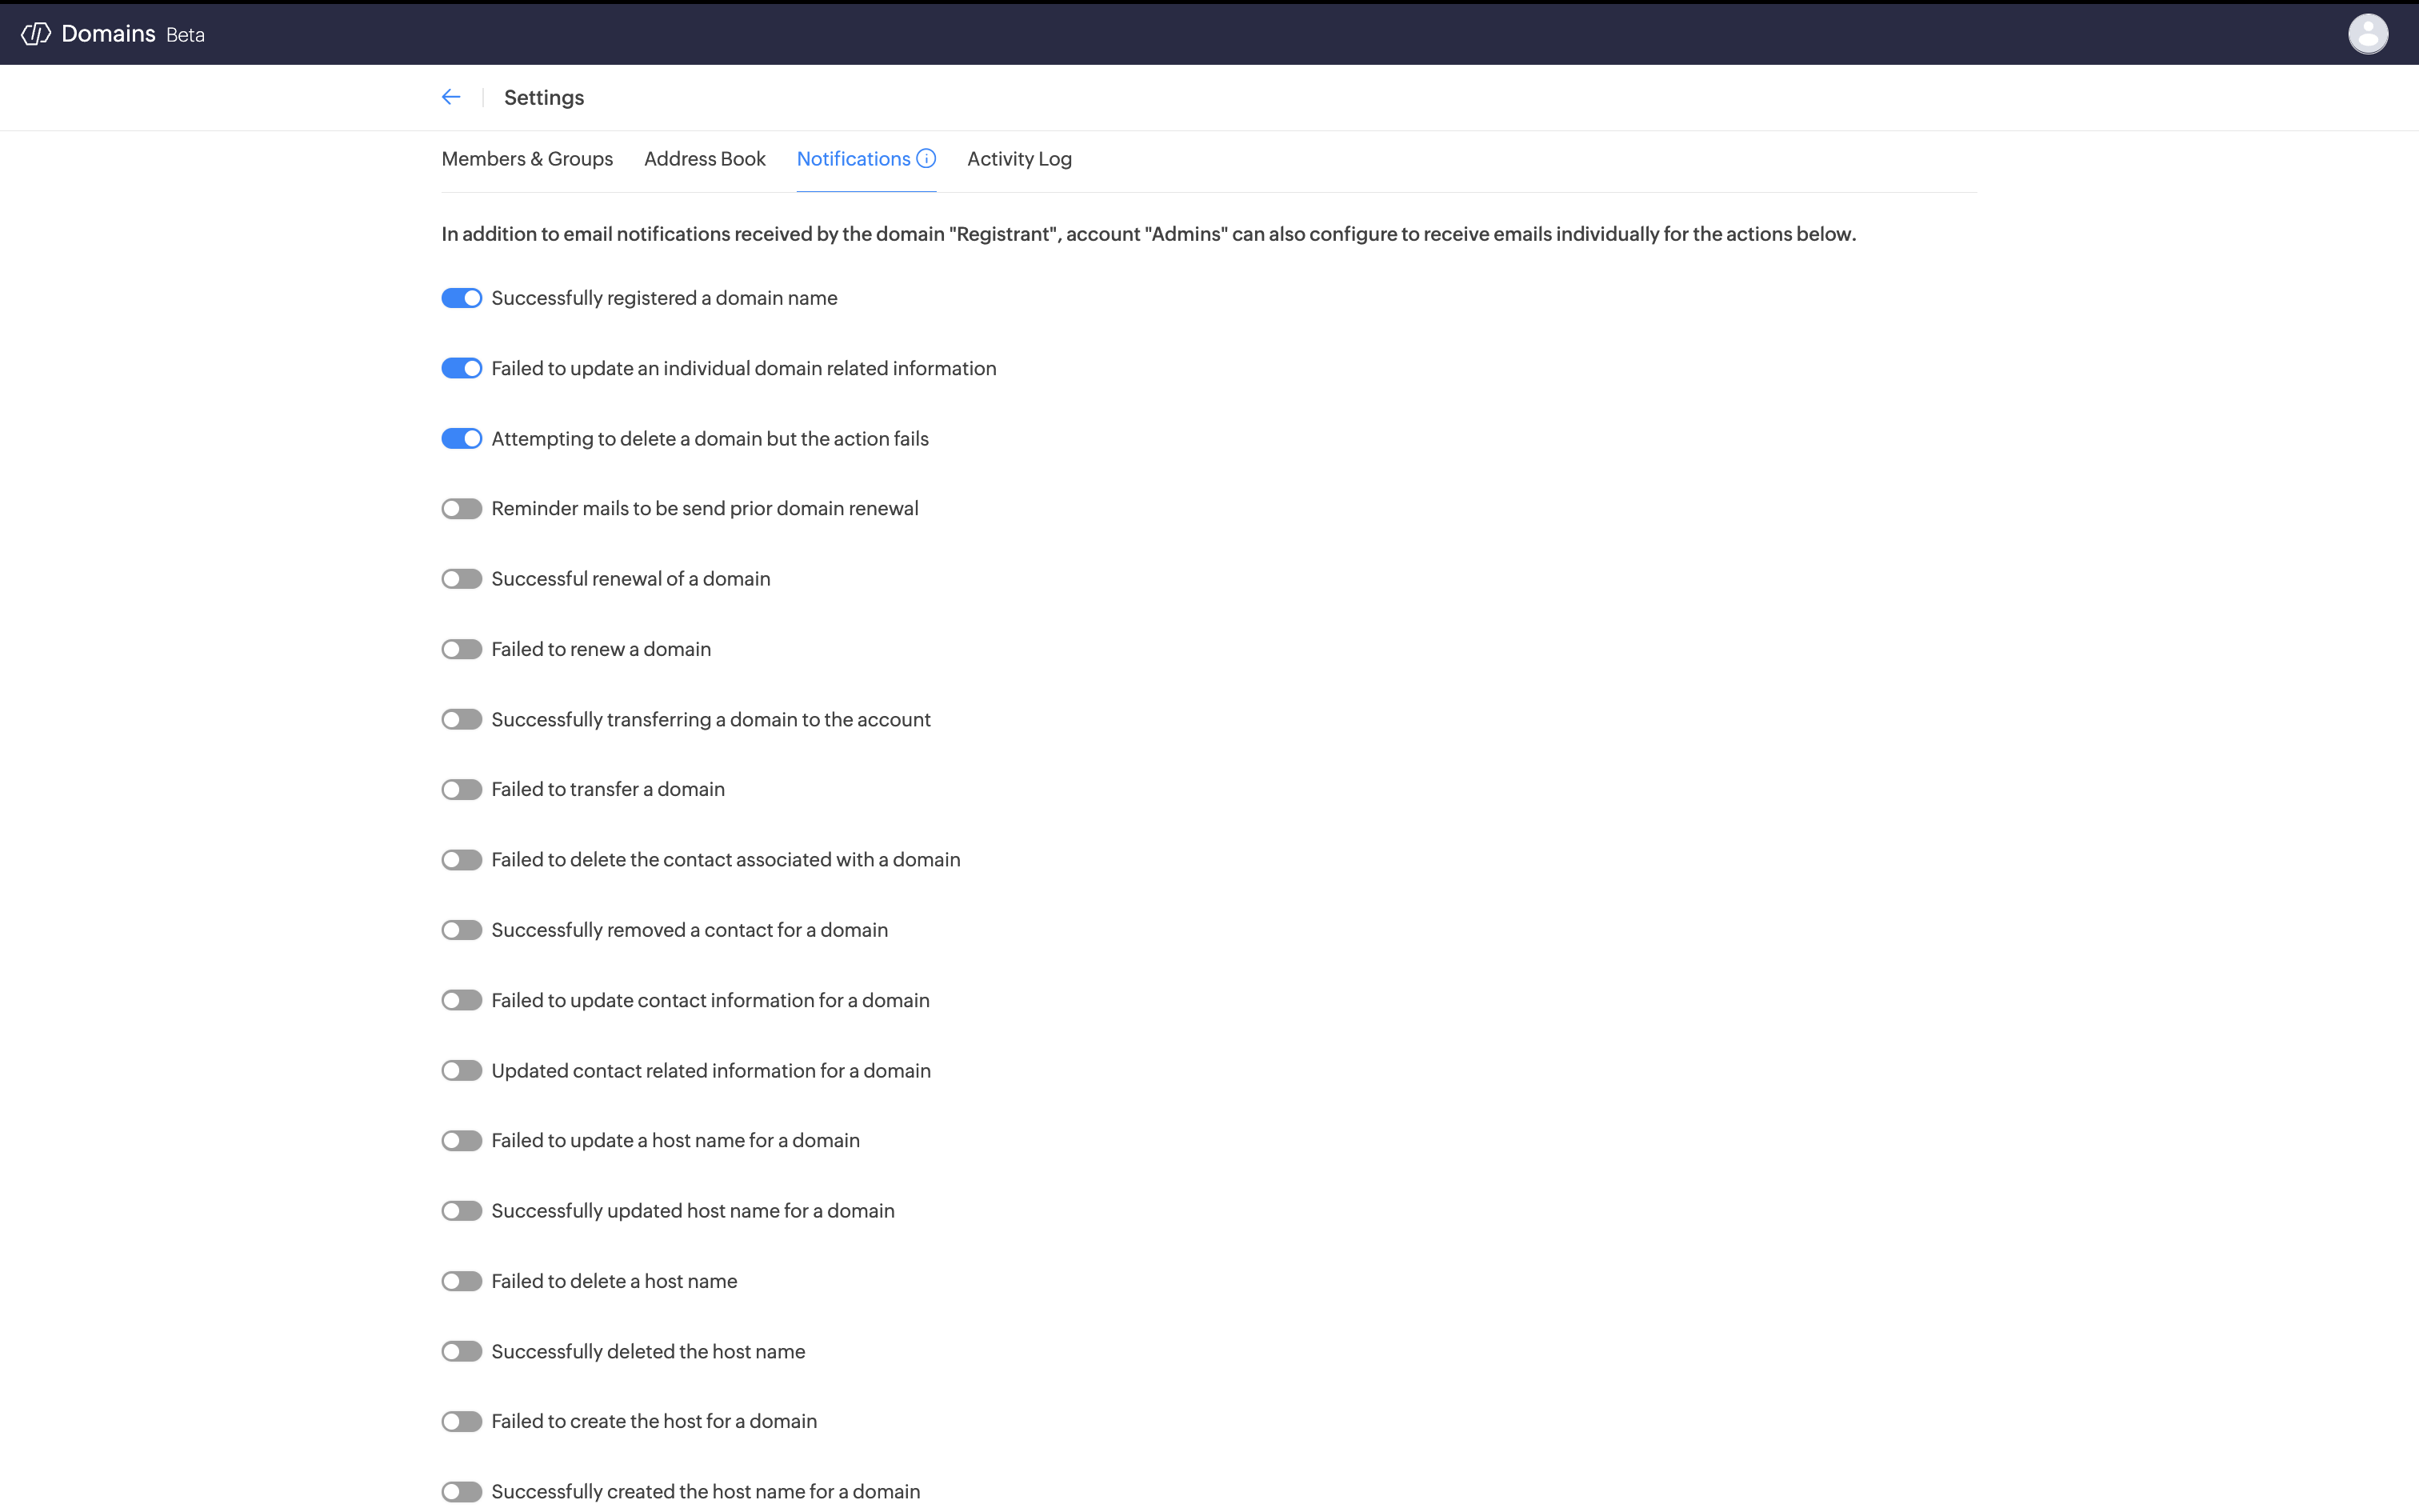
Task: Turn off 'Failed to update an individual domain' toggle
Action: click(462, 368)
